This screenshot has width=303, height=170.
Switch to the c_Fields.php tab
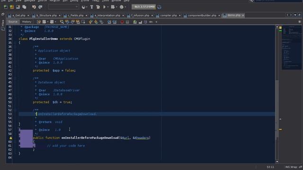coord(76,16)
